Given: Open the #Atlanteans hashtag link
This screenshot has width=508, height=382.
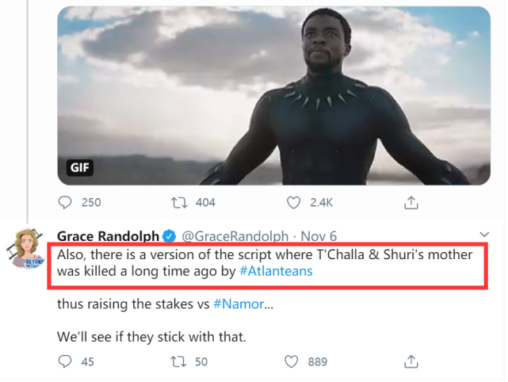Looking at the screenshot, I should (275, 271).
